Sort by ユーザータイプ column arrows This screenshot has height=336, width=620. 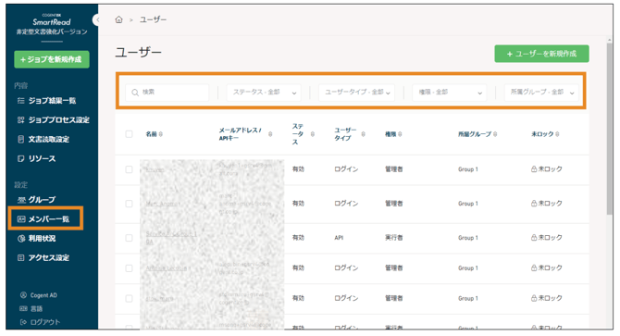point(363,134)
